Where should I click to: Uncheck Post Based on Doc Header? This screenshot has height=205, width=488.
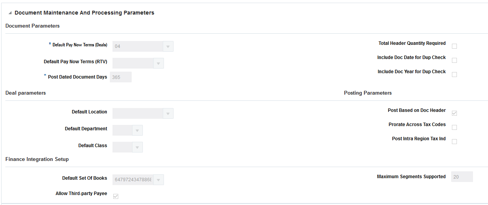455,113
